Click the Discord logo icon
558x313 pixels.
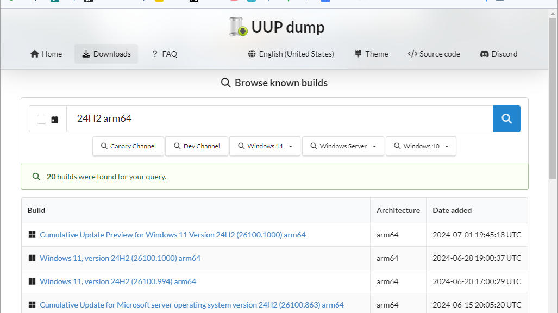[x=484, y=54]
